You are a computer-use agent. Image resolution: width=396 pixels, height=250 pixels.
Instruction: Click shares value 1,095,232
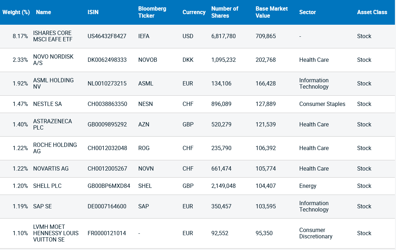click(223, 60)
